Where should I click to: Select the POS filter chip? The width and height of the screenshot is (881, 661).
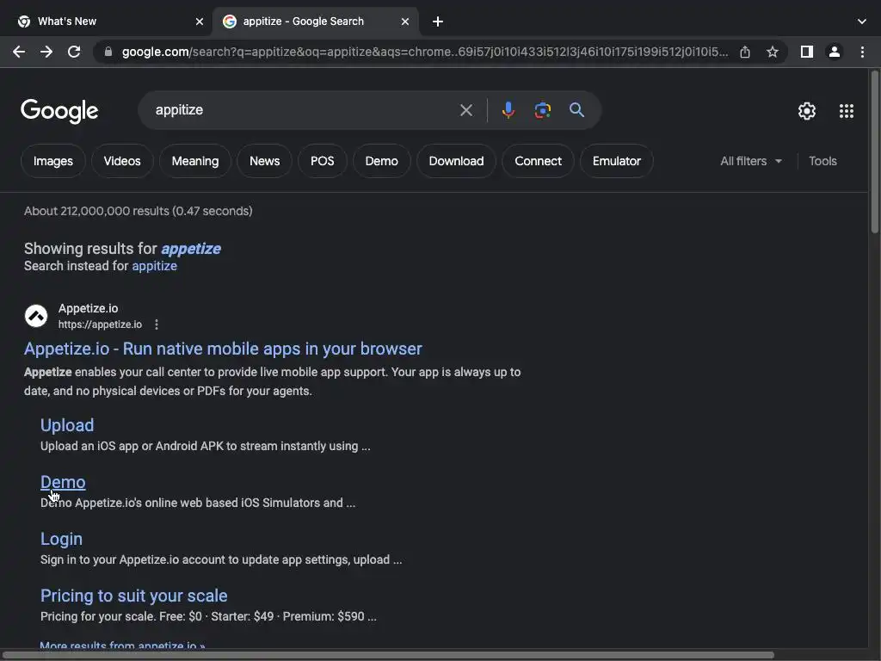(x=322, y=161)
